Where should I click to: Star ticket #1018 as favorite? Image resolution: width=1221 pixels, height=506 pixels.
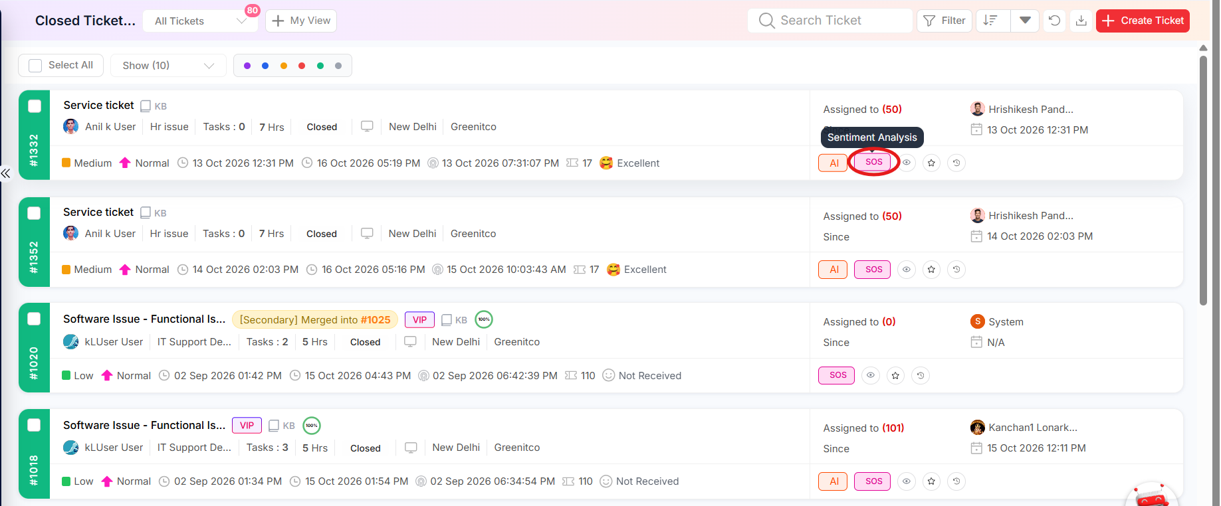click(931, 481)
